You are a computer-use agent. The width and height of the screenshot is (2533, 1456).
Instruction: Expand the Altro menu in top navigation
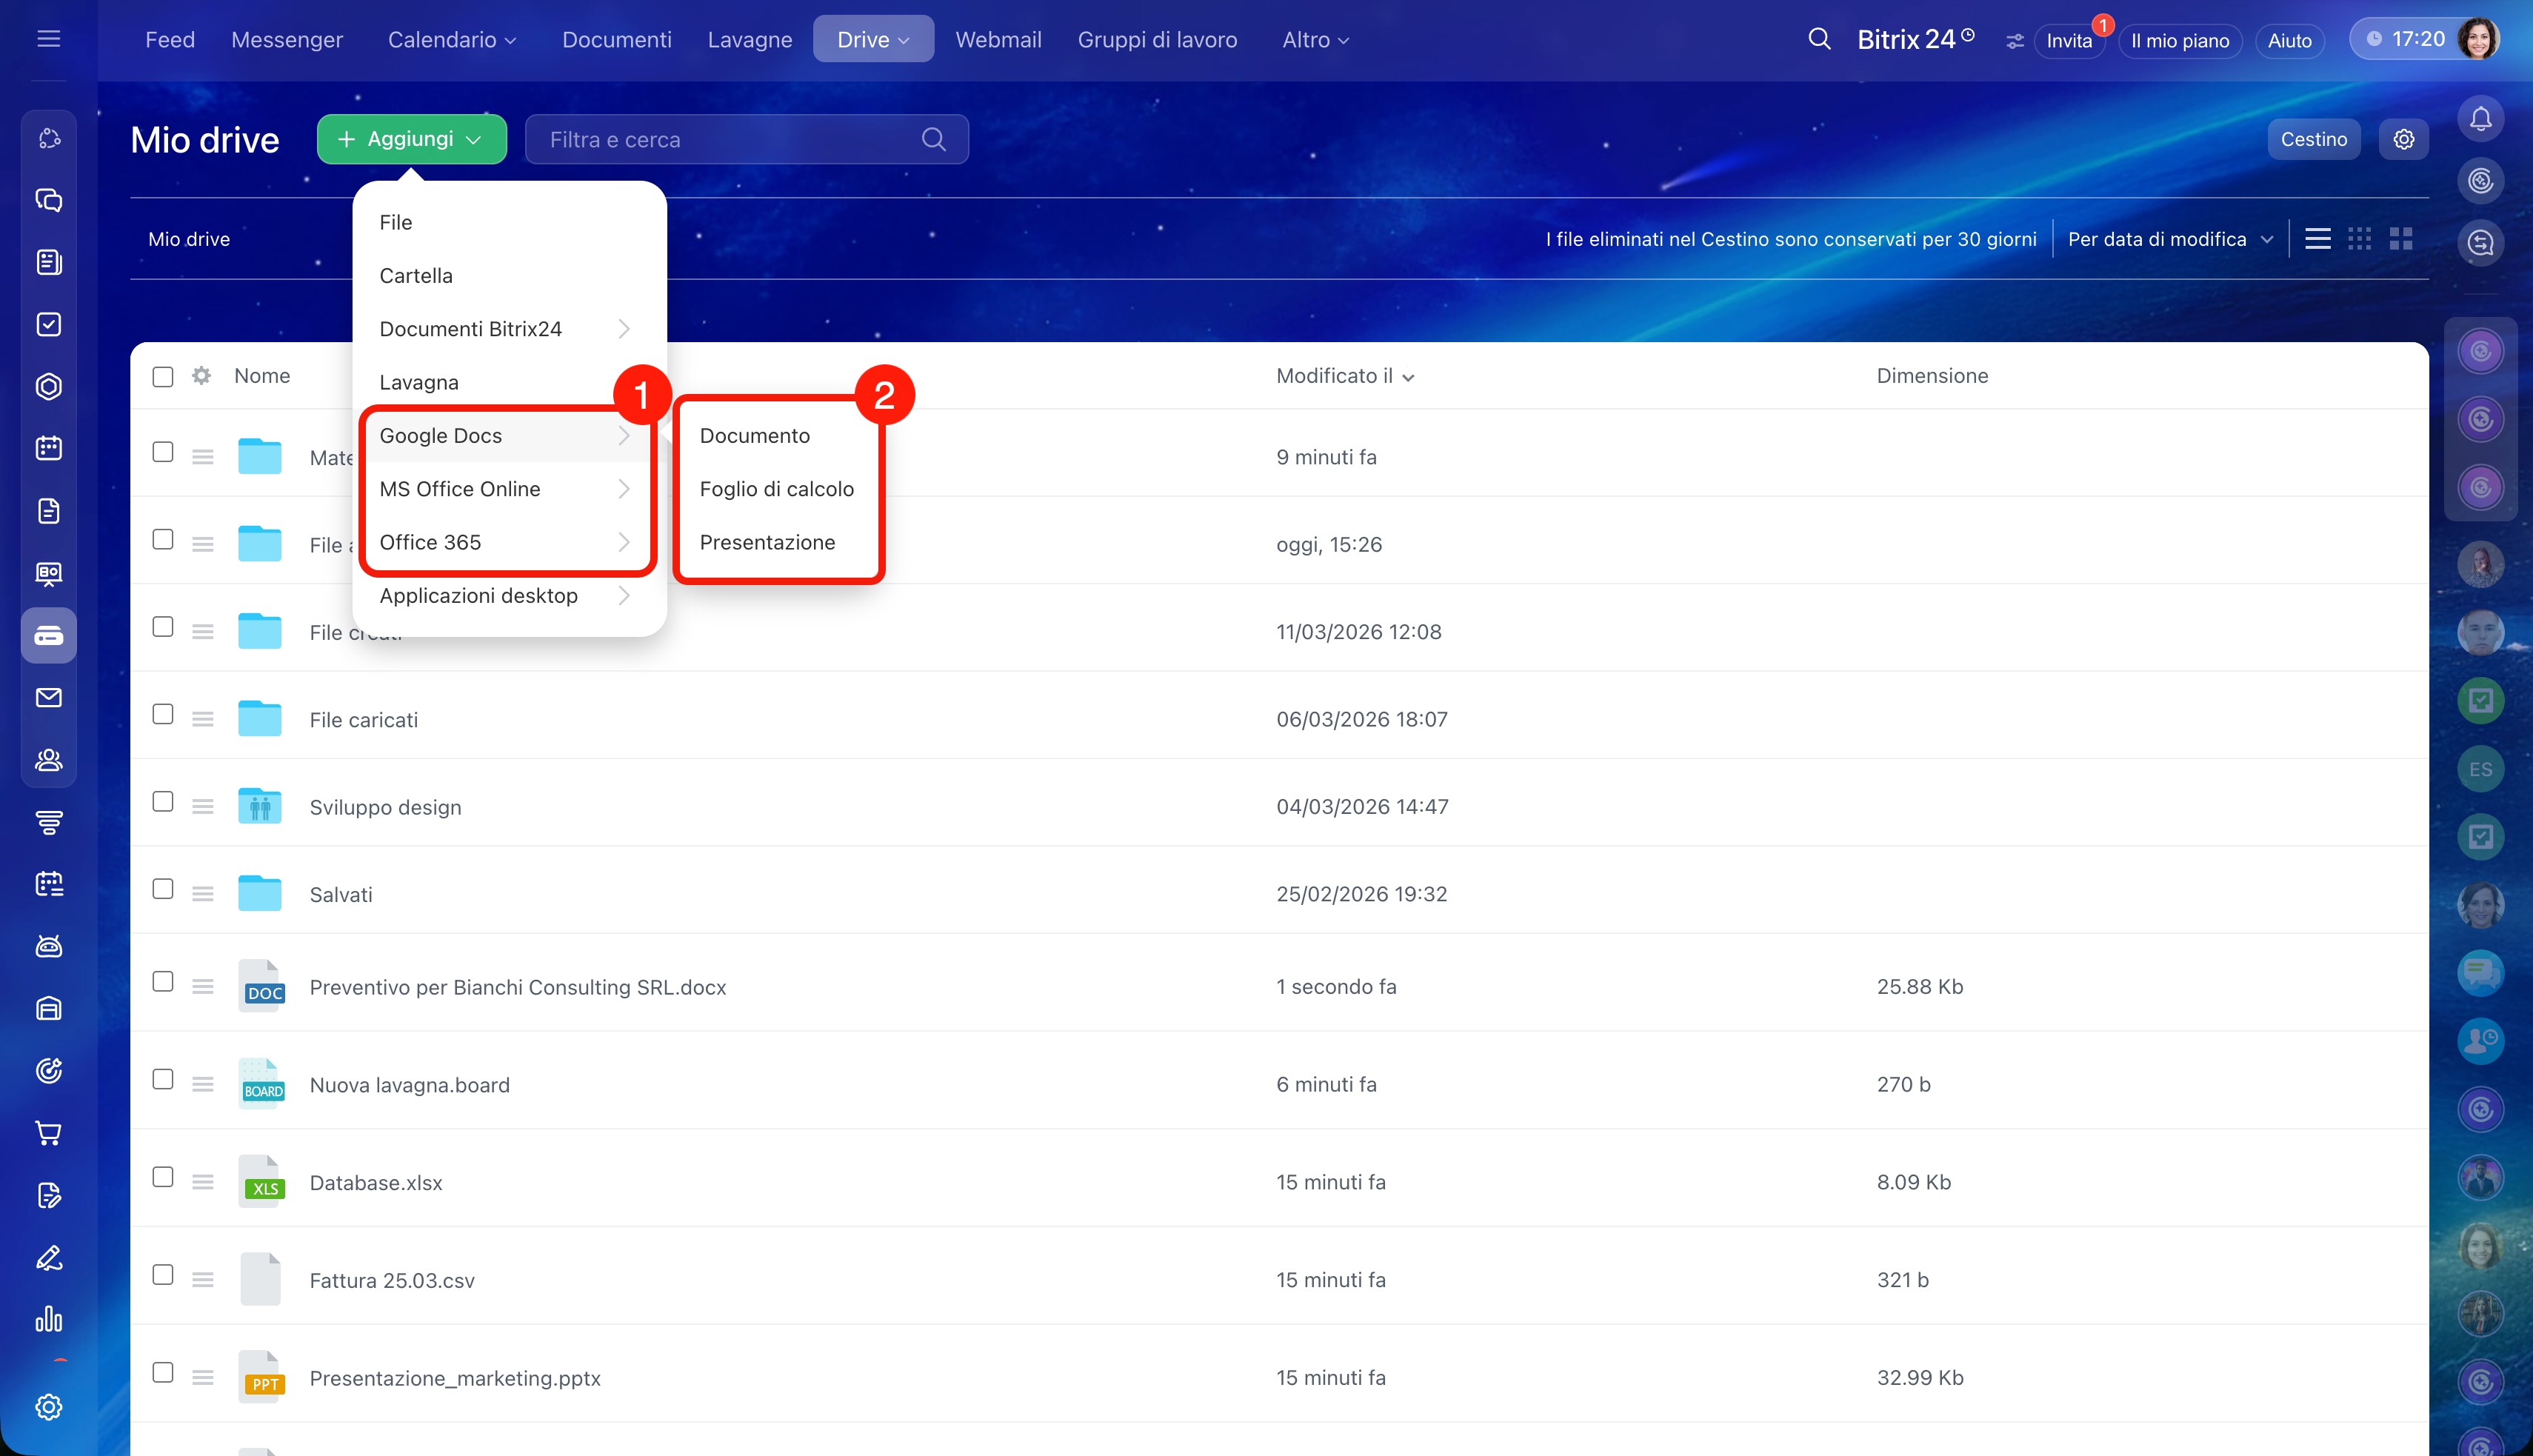[x=1315, y=40]
